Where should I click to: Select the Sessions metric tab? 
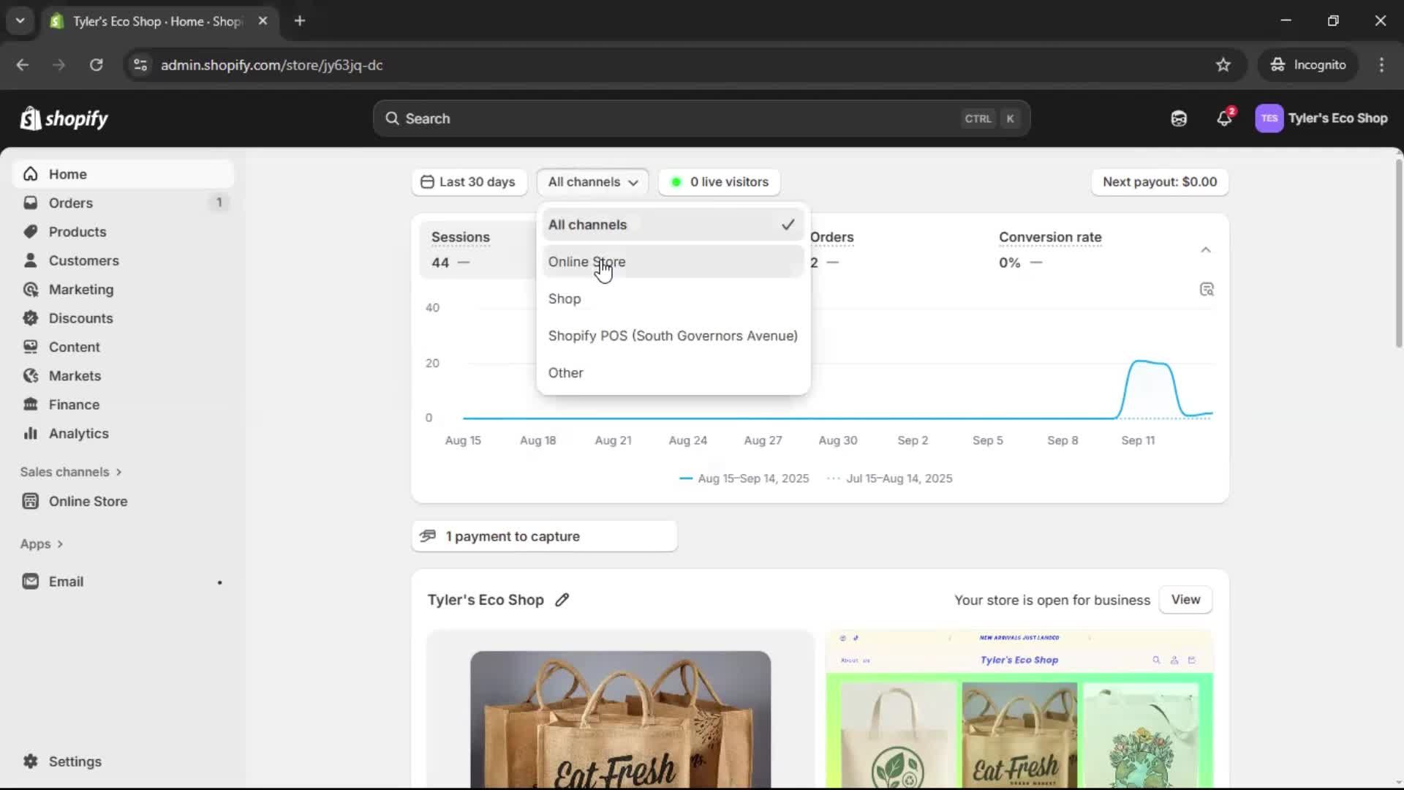click(479, 250)
